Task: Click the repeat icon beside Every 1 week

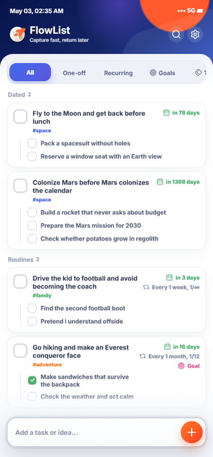Action: pyautogui.click(x=146, y=287)
